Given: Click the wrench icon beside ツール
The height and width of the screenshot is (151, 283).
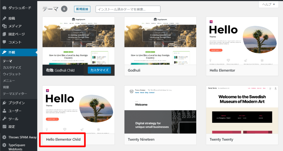Looking at the screenshot, I should pos(4,119).
